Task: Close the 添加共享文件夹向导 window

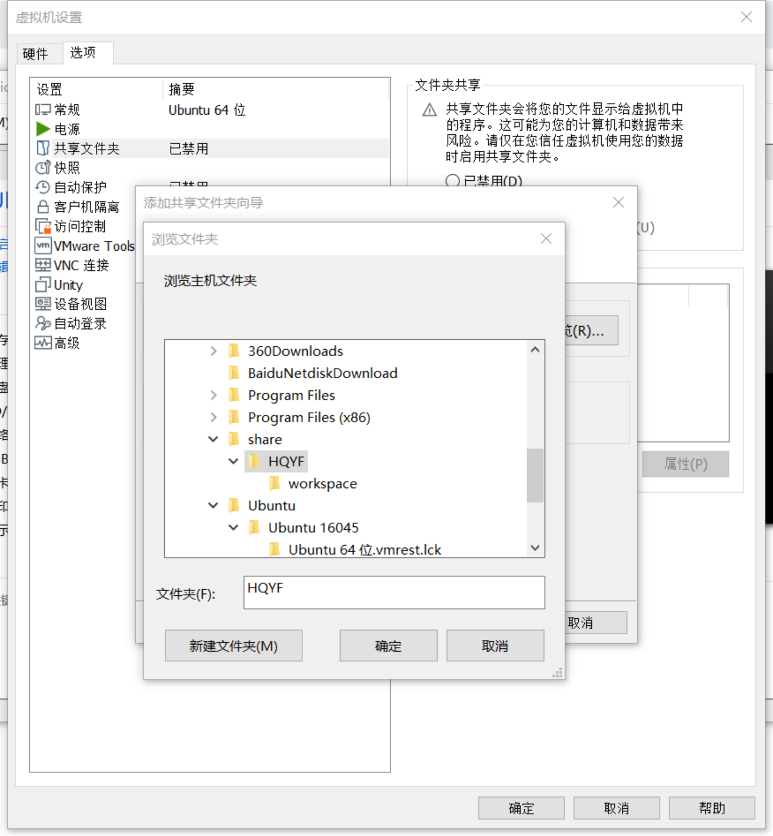Action: coord(618,203)
